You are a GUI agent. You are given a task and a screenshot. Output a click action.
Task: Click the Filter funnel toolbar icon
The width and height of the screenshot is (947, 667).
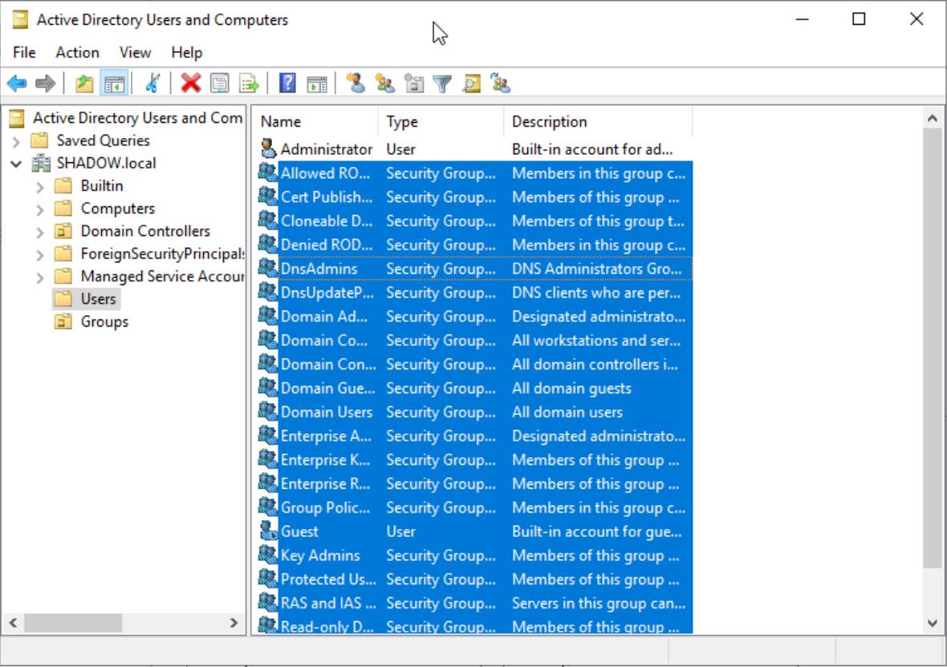(442, 83)
